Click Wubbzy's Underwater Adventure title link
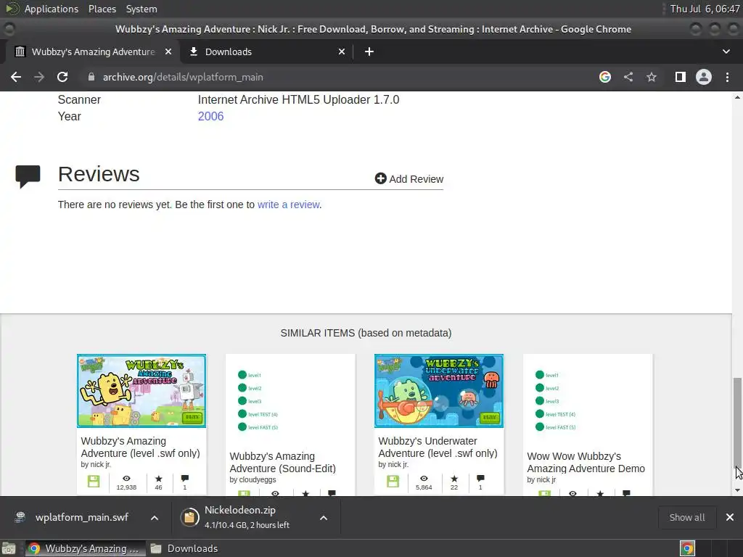 [438, 447]
